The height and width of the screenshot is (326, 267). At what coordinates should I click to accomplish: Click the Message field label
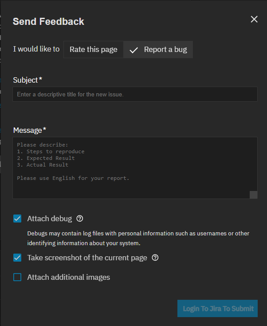pos(29,130)
